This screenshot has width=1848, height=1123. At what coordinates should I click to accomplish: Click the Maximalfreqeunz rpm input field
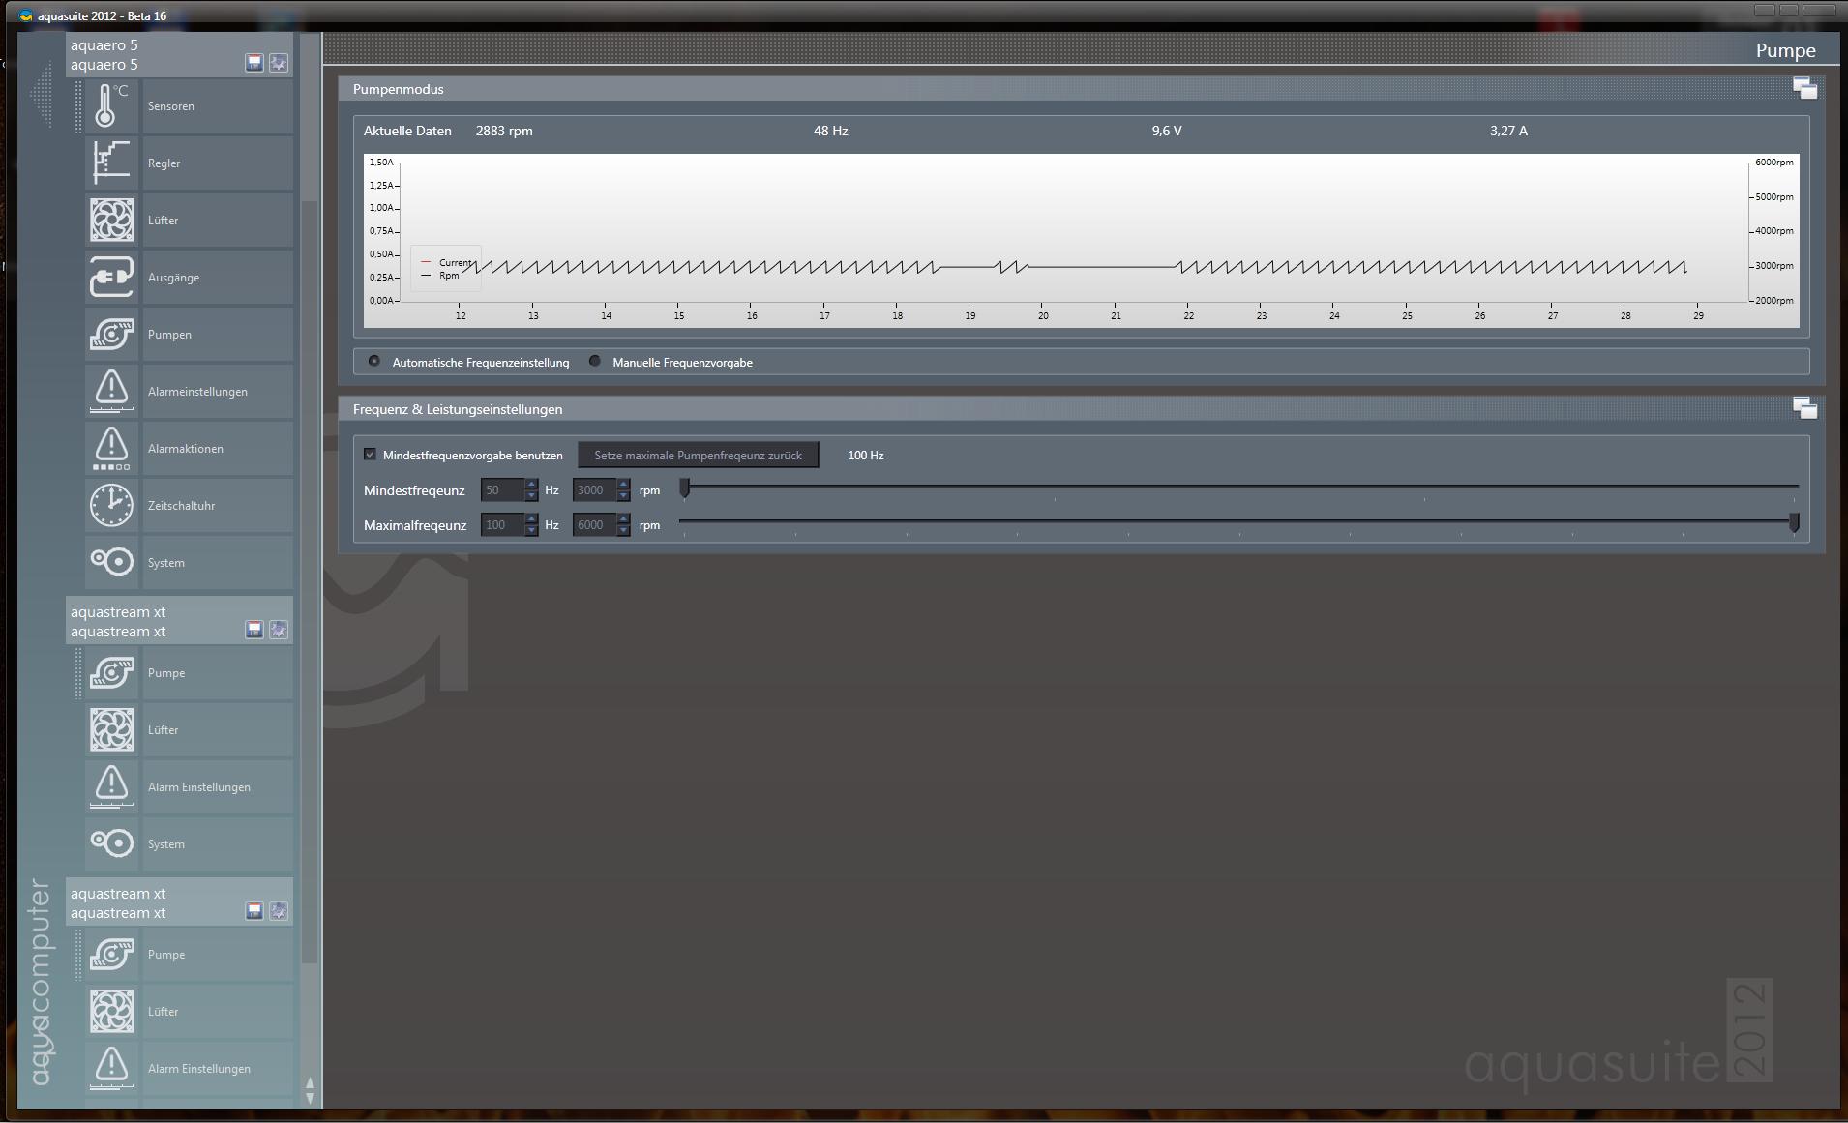point(594,525)
